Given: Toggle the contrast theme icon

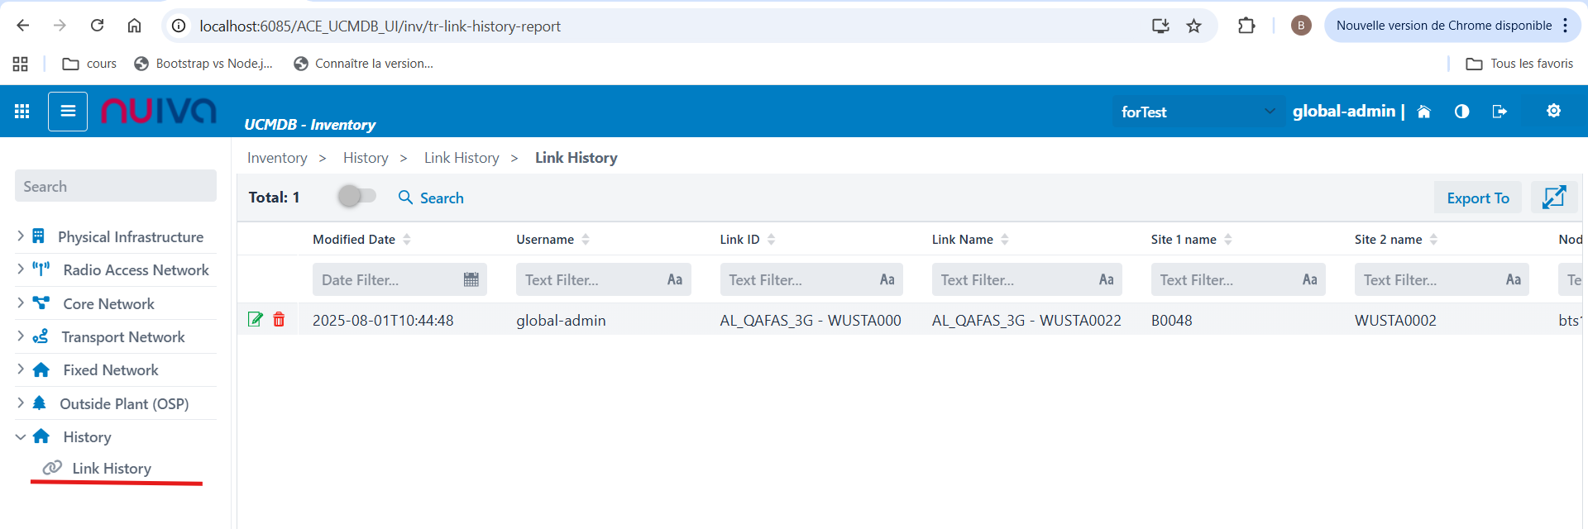Looking at the screenshot, I should (1461, 112).
